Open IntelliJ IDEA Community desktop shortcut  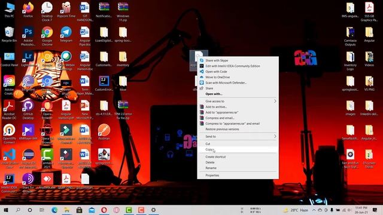pyautogui.click(x=10, y=183)
